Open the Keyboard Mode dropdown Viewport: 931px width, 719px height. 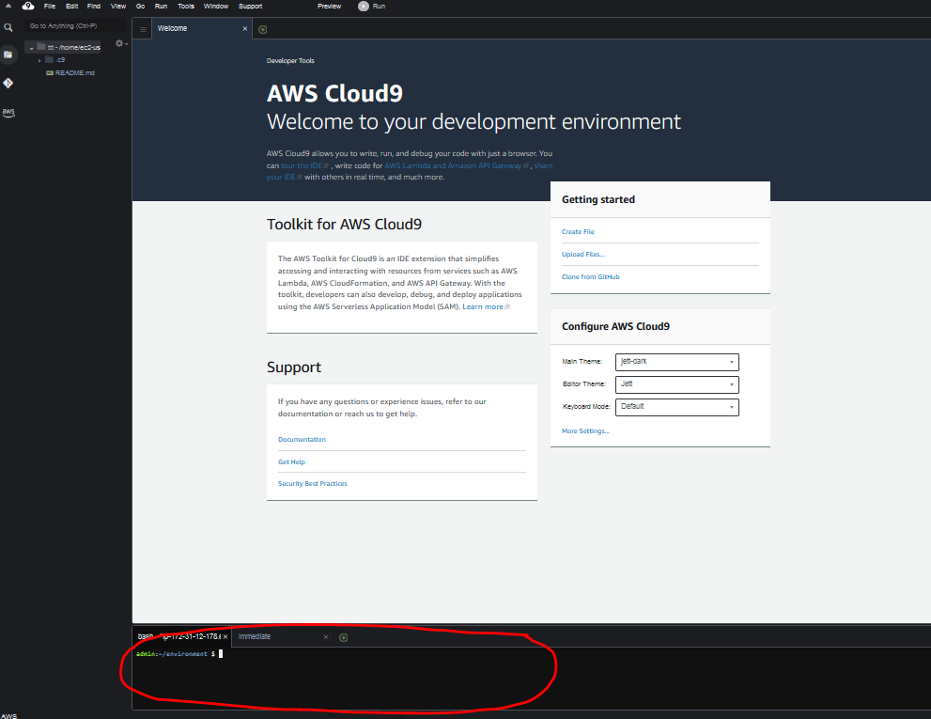tap(676, 407)
